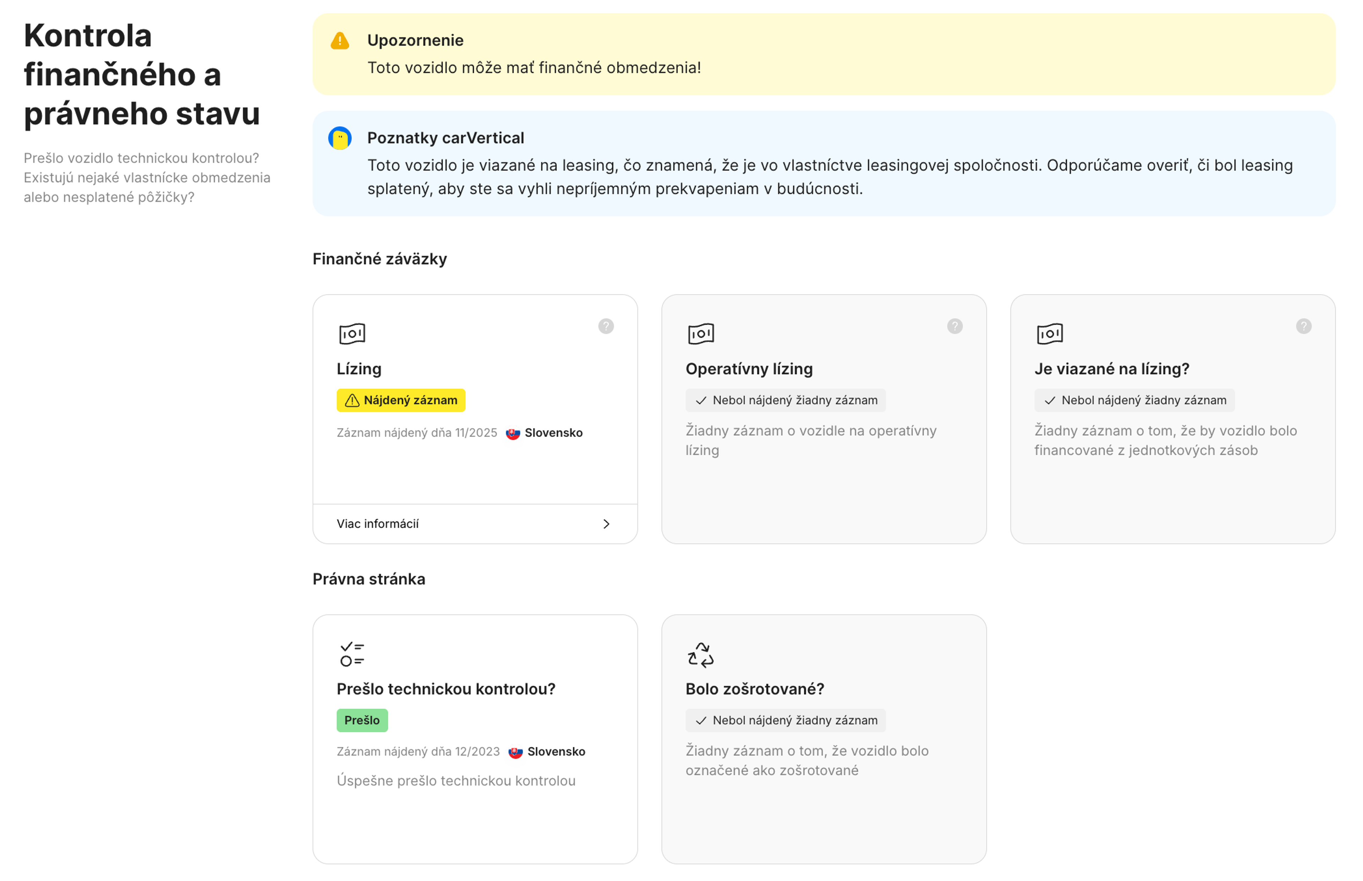This screenshot has width=1363, height=881.
Task: Click 'Úspešne prešlo technickou kontrolou' text
Action: tap(455, 781)
